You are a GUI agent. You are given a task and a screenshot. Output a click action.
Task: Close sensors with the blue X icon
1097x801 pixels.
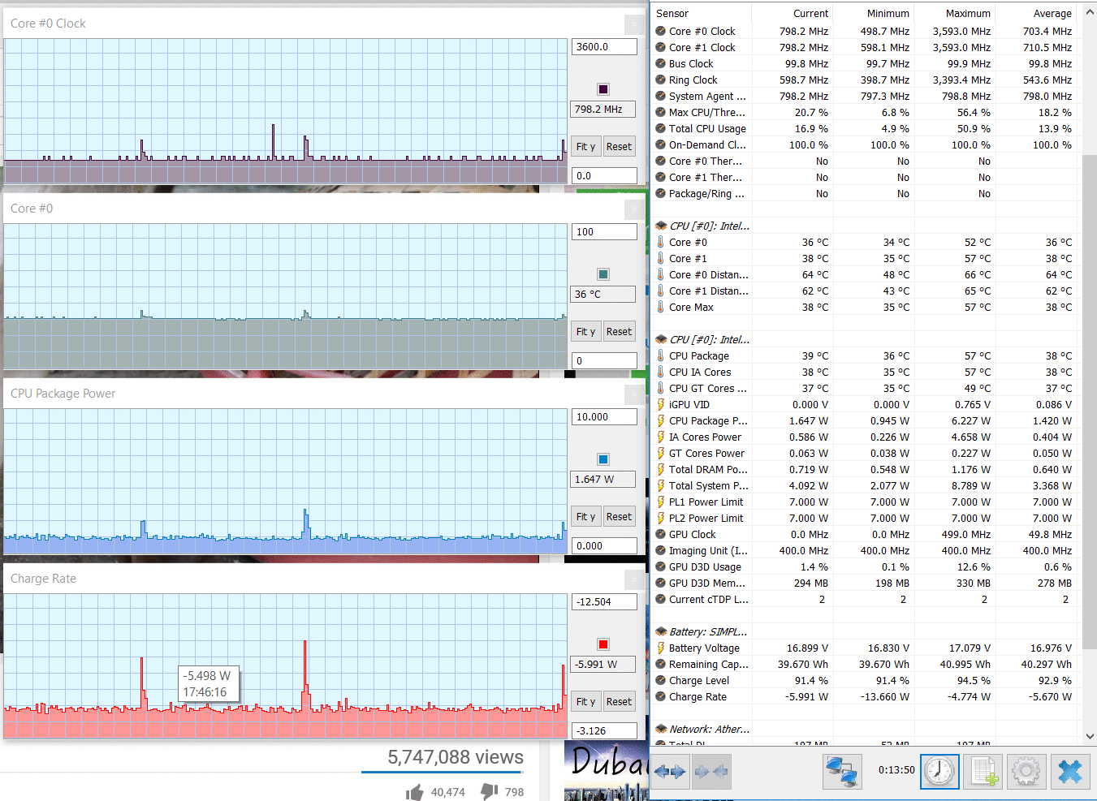[x=1070, y=771]
